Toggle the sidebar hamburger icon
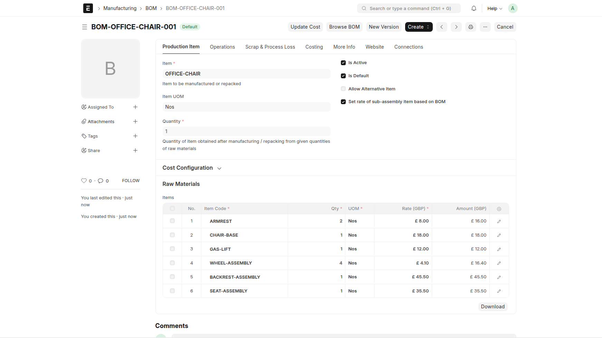This screenshot has width=602, height=338. point(85,27)
